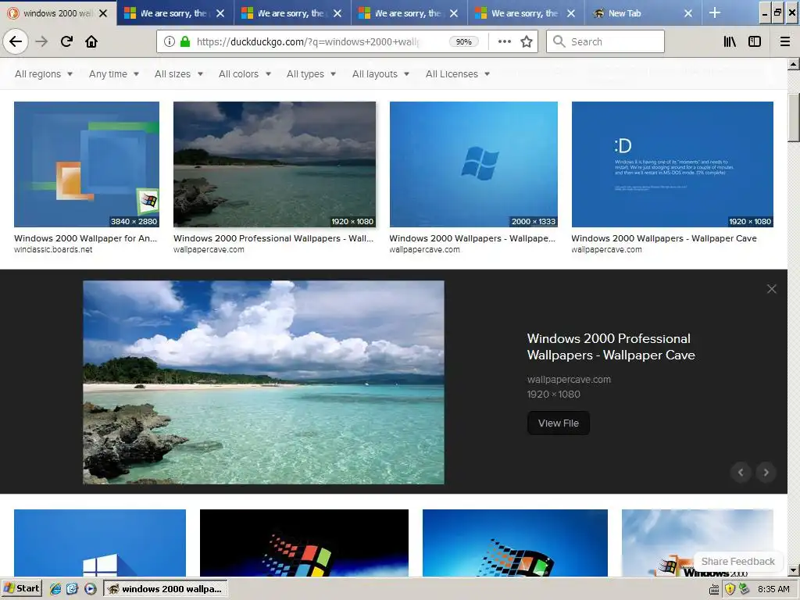Close the image detail panel
This screenshot has height=600, width=800.
tap(771, 289)
